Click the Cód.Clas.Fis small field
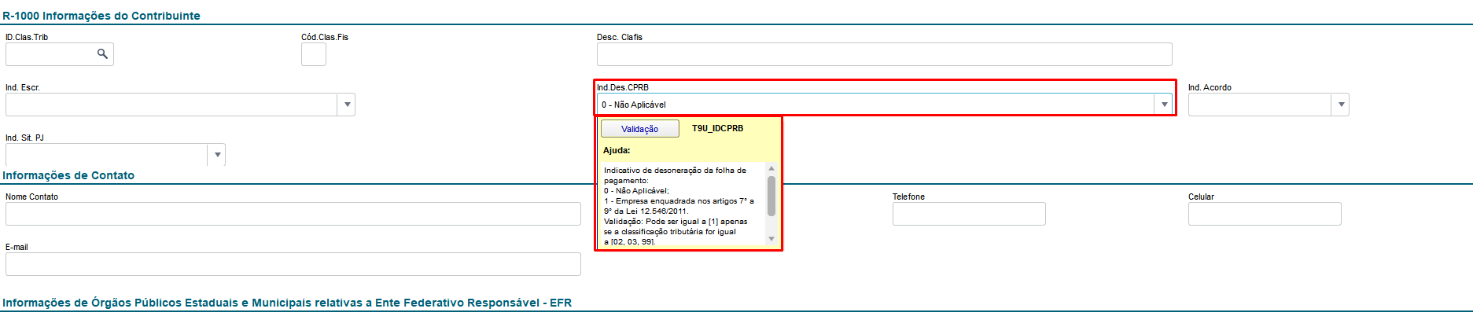This screenshot has height=316, width=1473. (314, 54)
